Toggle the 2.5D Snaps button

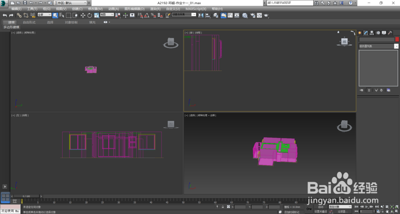click(140, 15)
